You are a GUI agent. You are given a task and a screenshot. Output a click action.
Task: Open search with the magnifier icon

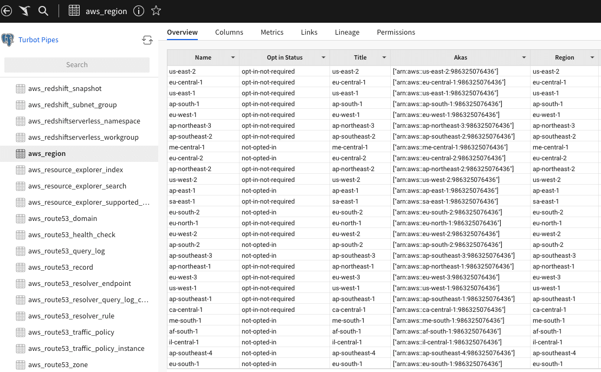43,11
